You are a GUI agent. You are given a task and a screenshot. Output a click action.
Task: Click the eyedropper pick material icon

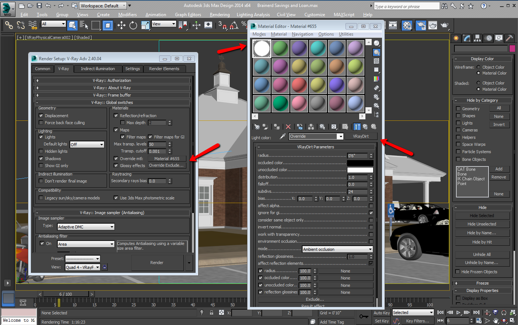pos(283,136)
